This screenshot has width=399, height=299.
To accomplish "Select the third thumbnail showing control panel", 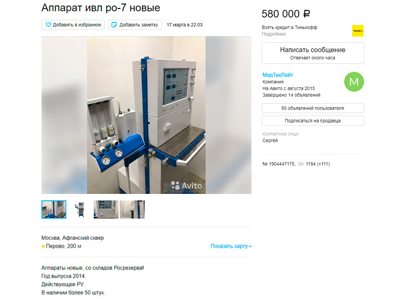I will (x=106, y=209).
